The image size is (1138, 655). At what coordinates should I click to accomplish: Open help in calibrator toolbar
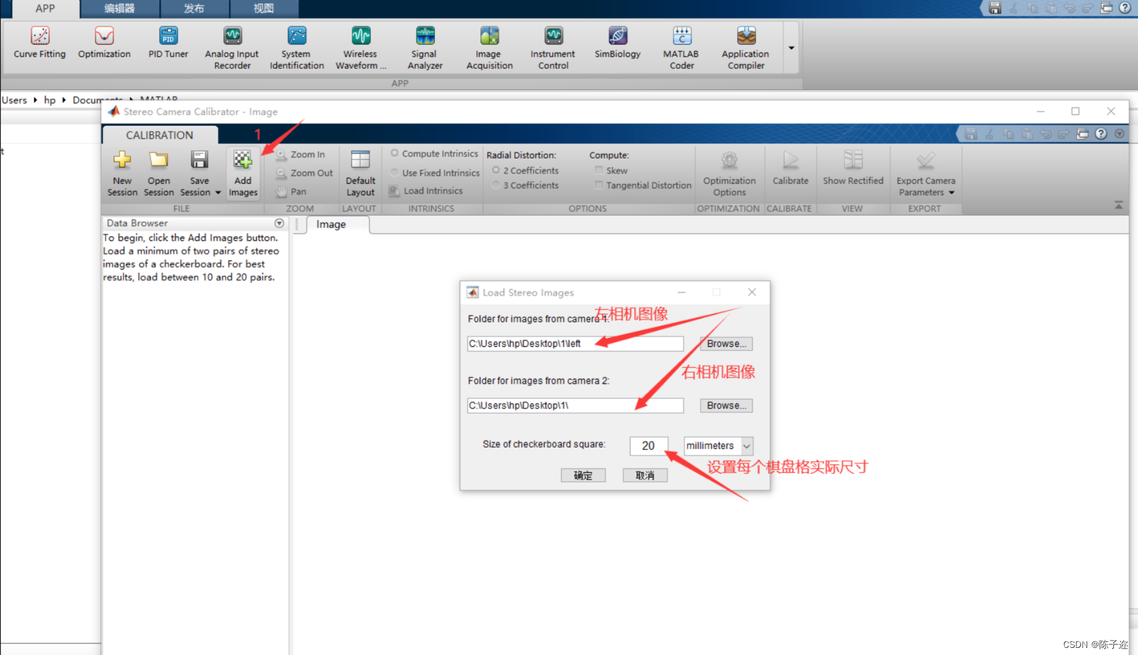[1101, 134]
